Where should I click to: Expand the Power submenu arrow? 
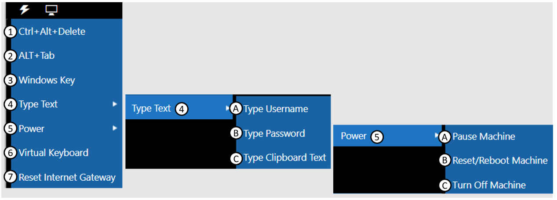[115, 129]
